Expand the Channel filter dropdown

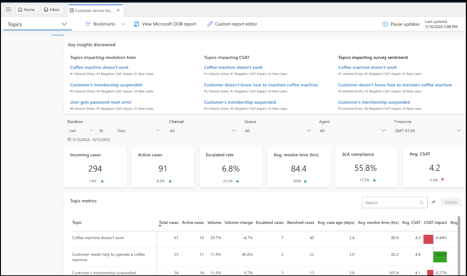coord(203,131)
